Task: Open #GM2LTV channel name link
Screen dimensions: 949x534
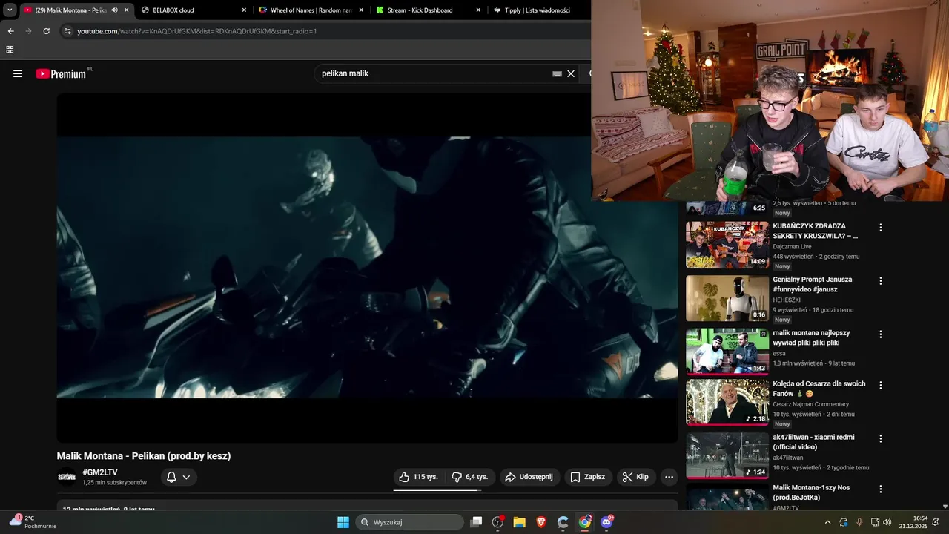Action: coord(100,472)
